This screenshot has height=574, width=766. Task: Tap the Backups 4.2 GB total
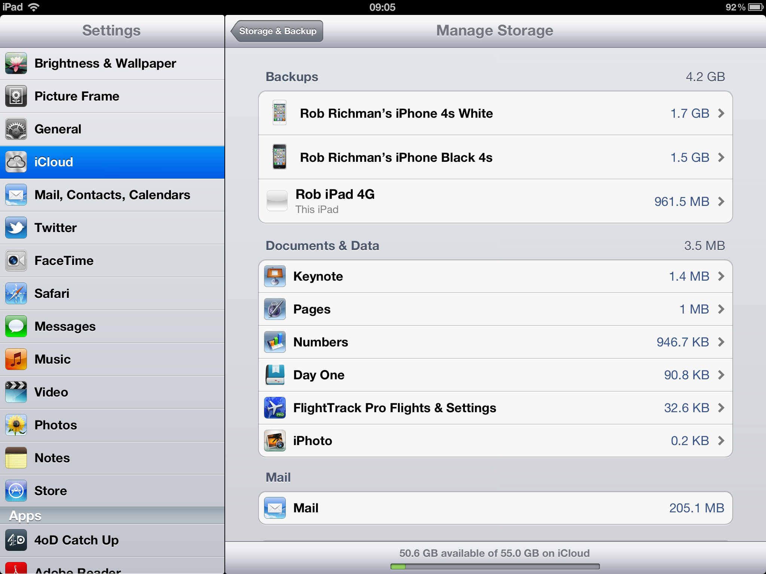705,77
